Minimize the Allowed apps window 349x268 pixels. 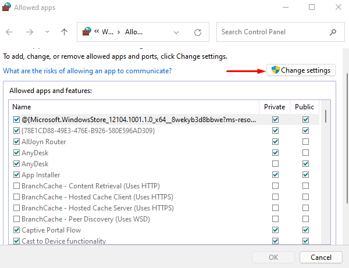(286, 7)
